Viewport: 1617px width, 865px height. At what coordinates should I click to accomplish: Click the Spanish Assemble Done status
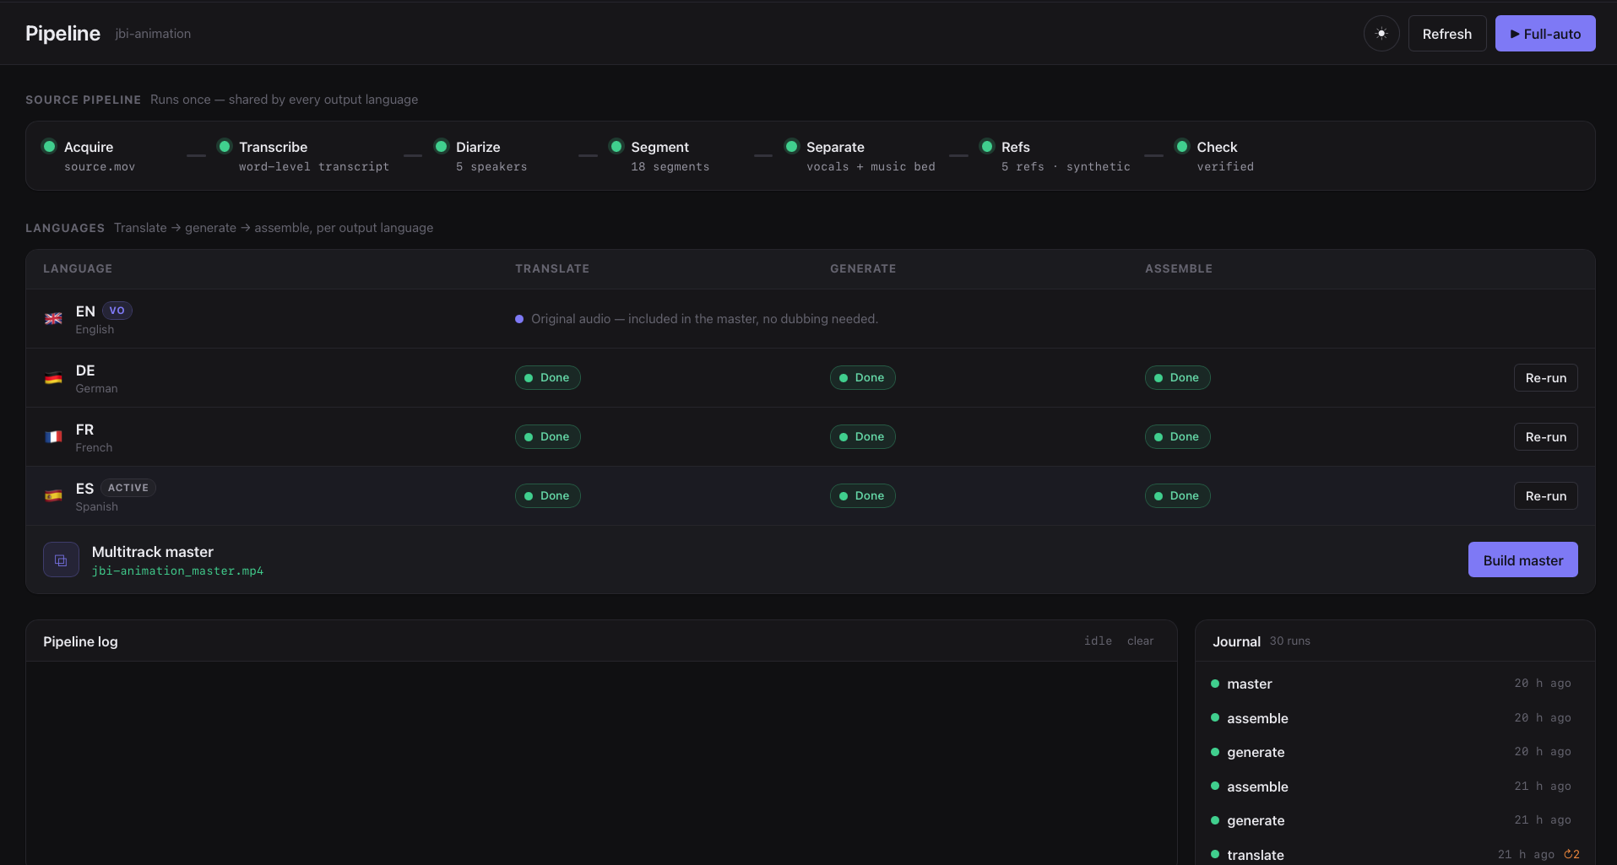tap(1178, 496)
